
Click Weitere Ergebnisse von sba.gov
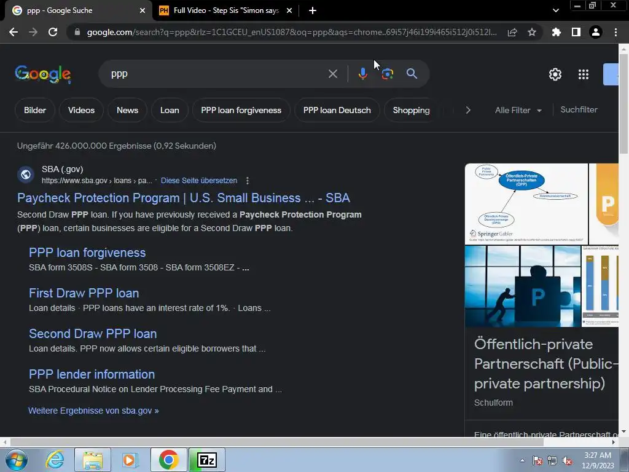93,411
